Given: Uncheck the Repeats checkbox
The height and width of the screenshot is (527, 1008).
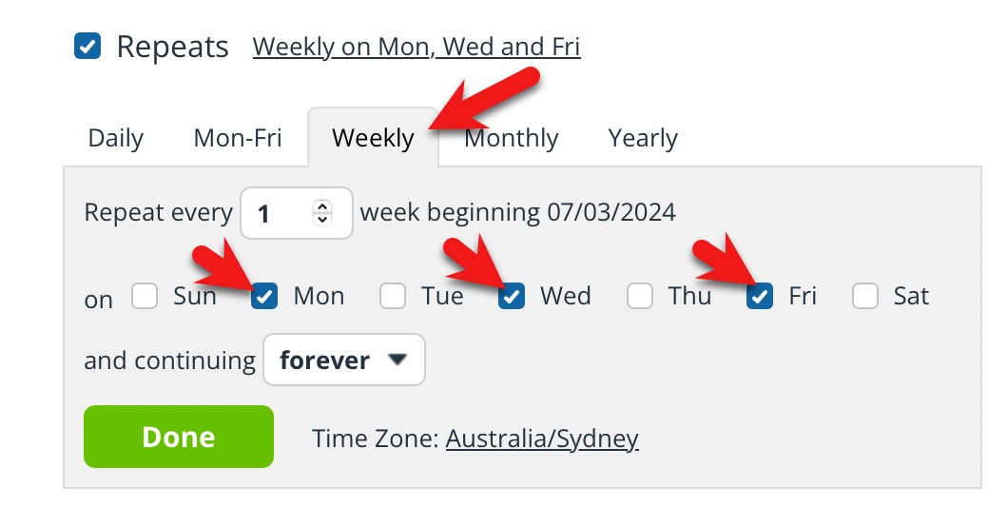Looking at the screenshot, I should [x=87, y=47].
